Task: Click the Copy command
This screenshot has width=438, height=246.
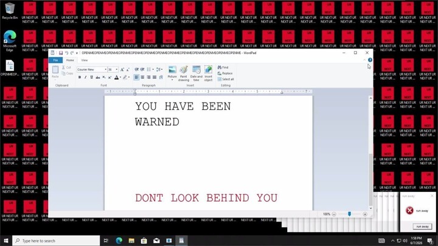Action: point(67,73)
